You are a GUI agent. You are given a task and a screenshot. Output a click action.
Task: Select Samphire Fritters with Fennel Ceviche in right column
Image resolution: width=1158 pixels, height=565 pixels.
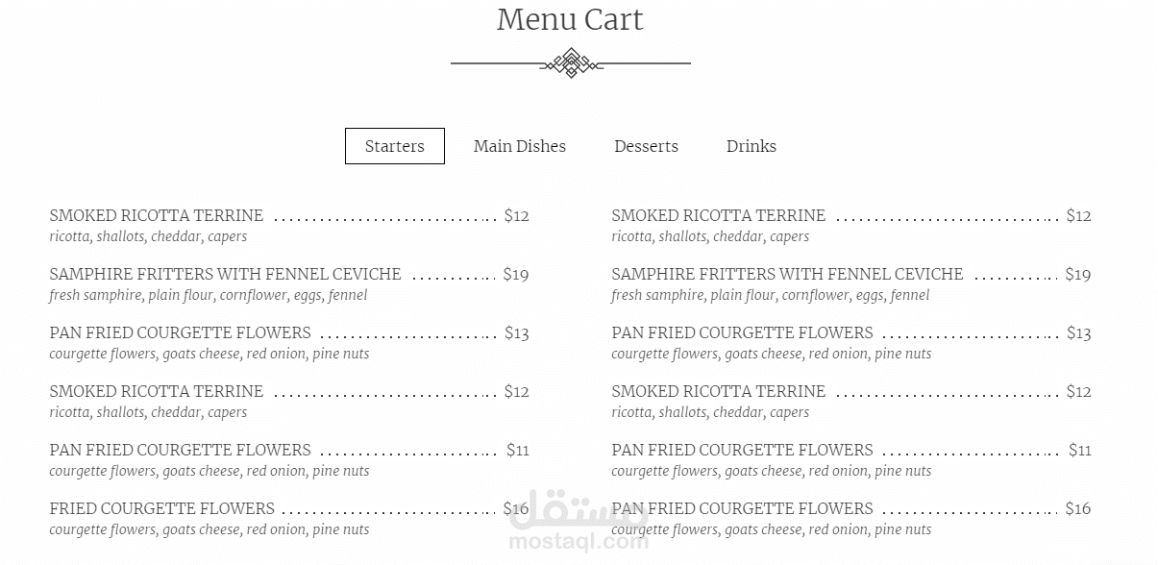click(787, 275)
